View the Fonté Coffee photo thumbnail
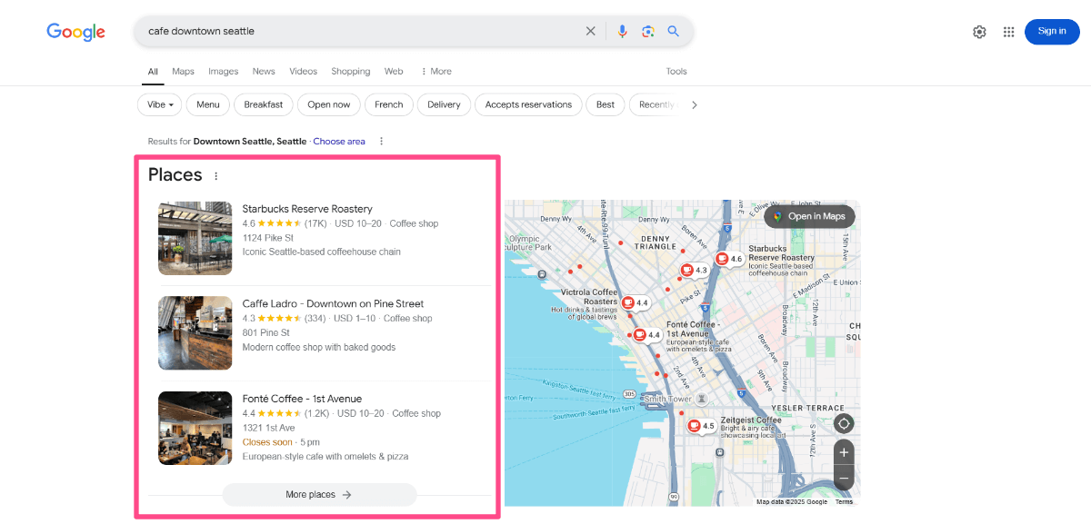 click(x=195, y=428)
